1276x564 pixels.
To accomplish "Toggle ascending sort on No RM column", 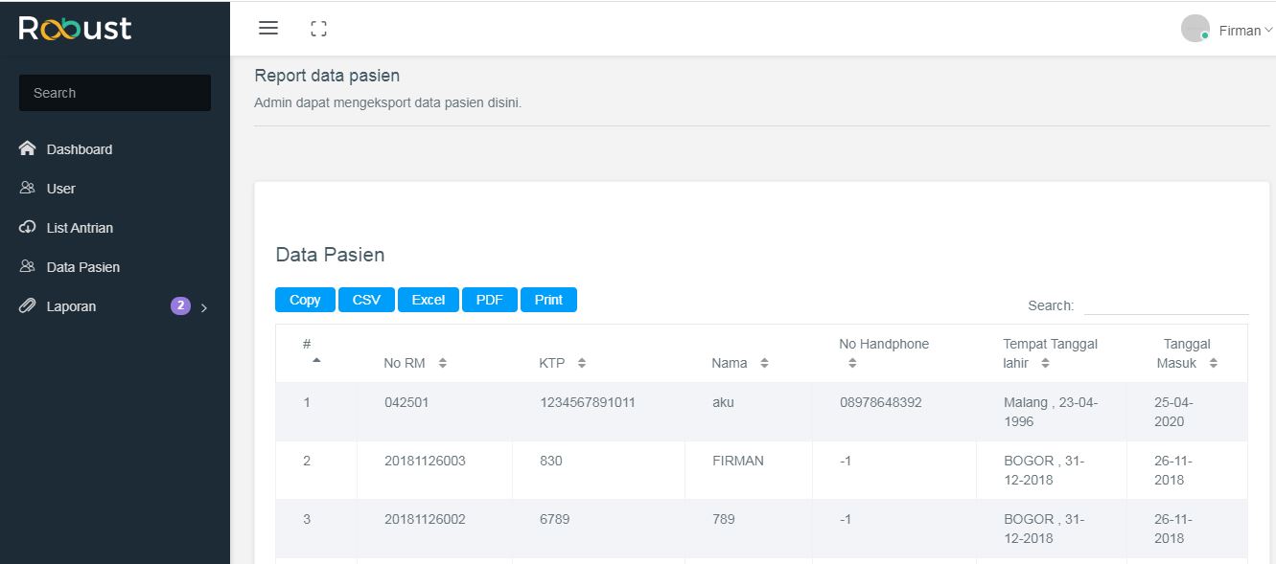I will pos(441,363).
